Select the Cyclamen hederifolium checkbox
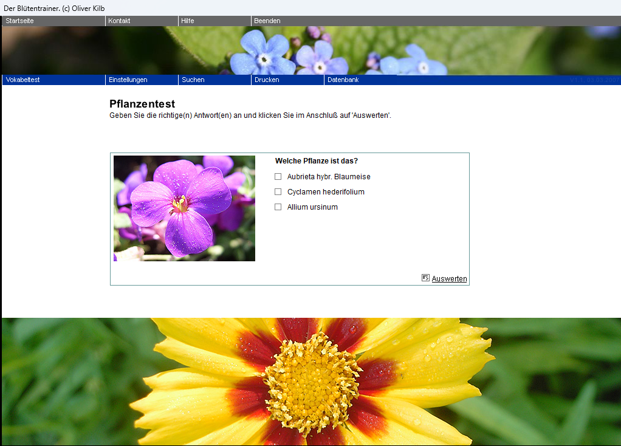The image size is (621, 446). [278, 192]
